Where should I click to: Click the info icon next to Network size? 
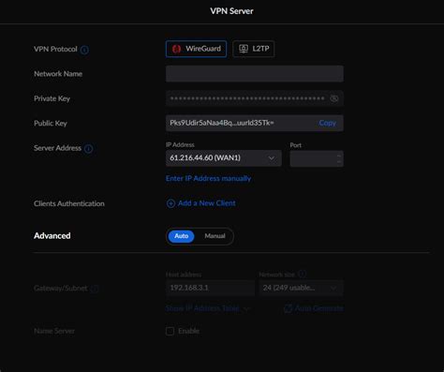(x=302, y=274)
